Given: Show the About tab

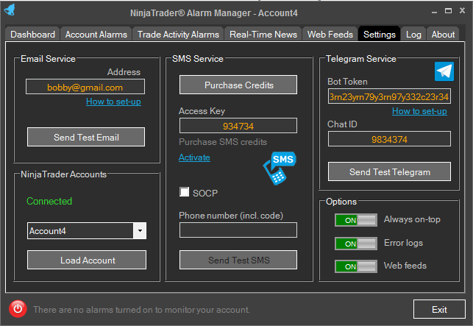Looking at the screenshot, I should (x=443, y=35).
